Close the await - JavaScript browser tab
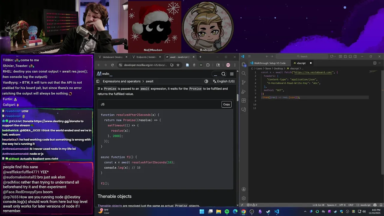Image resolution: width=384 pixels, height=216 pixels. [x=193, y=57]
